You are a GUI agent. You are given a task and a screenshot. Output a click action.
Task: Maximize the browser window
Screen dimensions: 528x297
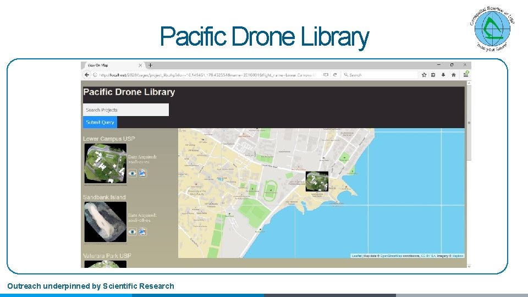[x=452, y=65]
